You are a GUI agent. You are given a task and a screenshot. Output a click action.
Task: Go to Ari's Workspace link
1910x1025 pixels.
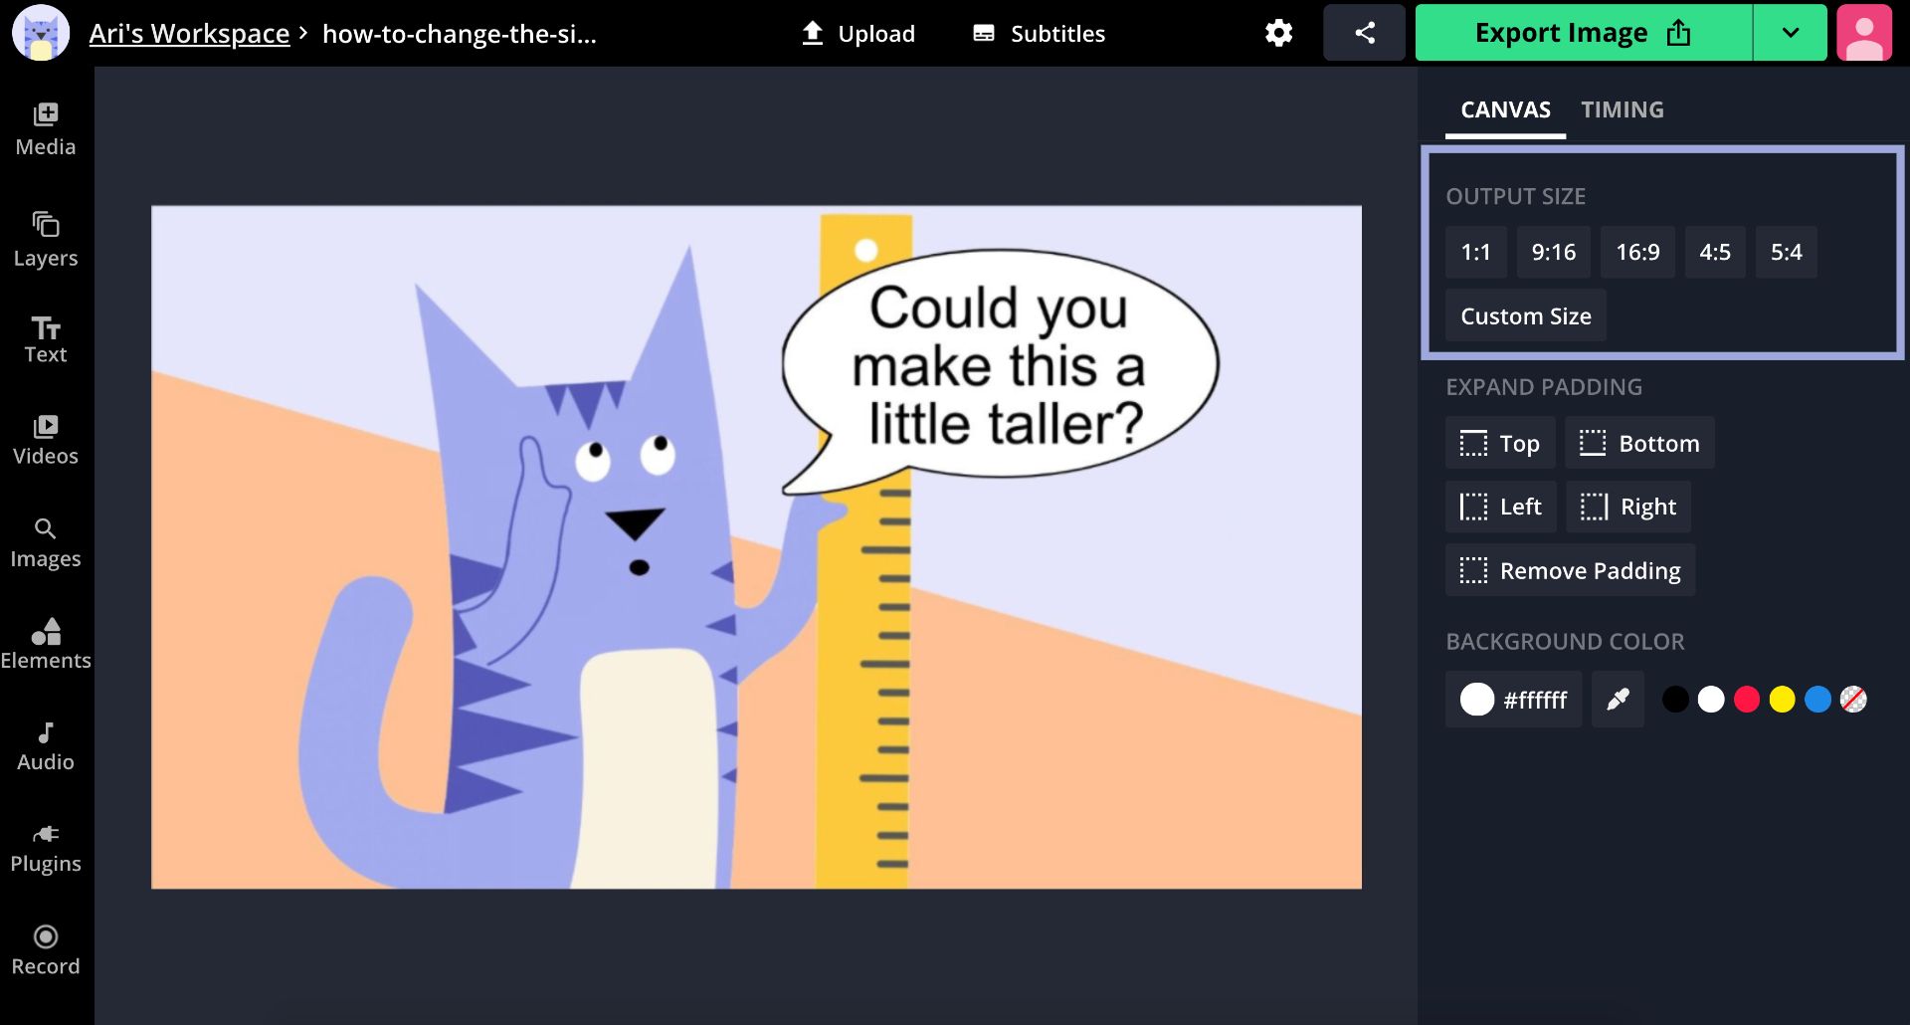tap(189, 34)
